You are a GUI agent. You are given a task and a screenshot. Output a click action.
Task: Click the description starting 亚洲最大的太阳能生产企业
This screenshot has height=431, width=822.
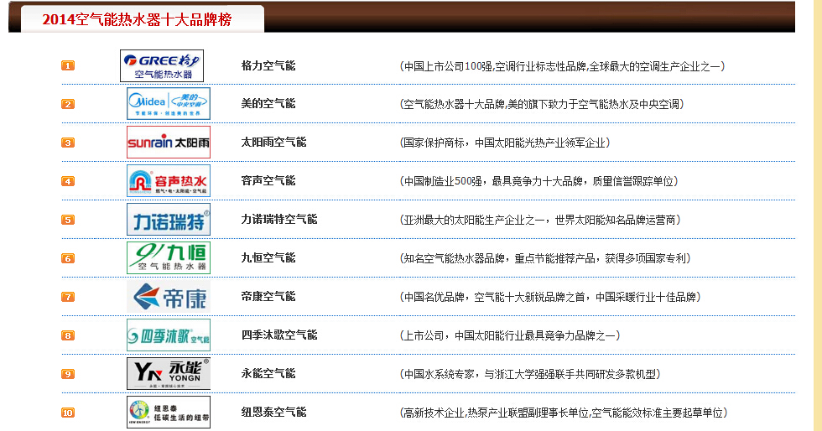point(540,220)
